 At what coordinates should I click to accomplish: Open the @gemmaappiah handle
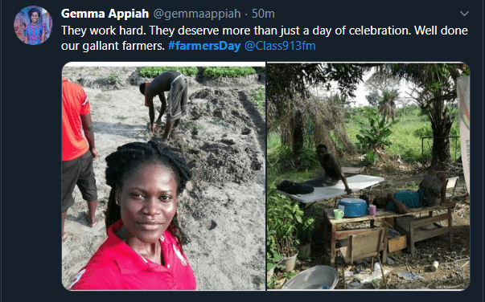pos(197,14)
